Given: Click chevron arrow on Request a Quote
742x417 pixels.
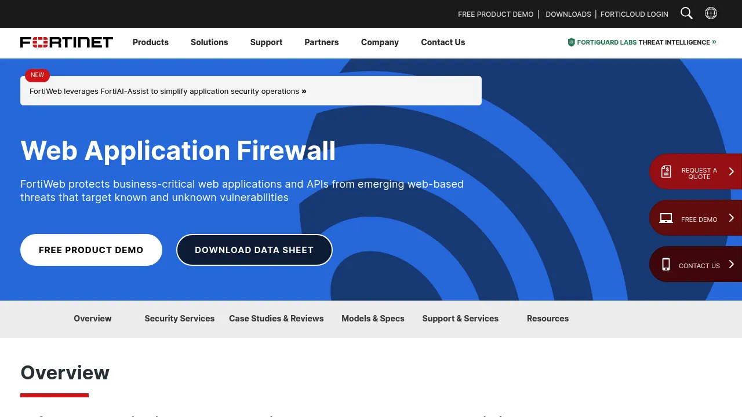Looking at the screenshot, I should click(x=732, y=171).
